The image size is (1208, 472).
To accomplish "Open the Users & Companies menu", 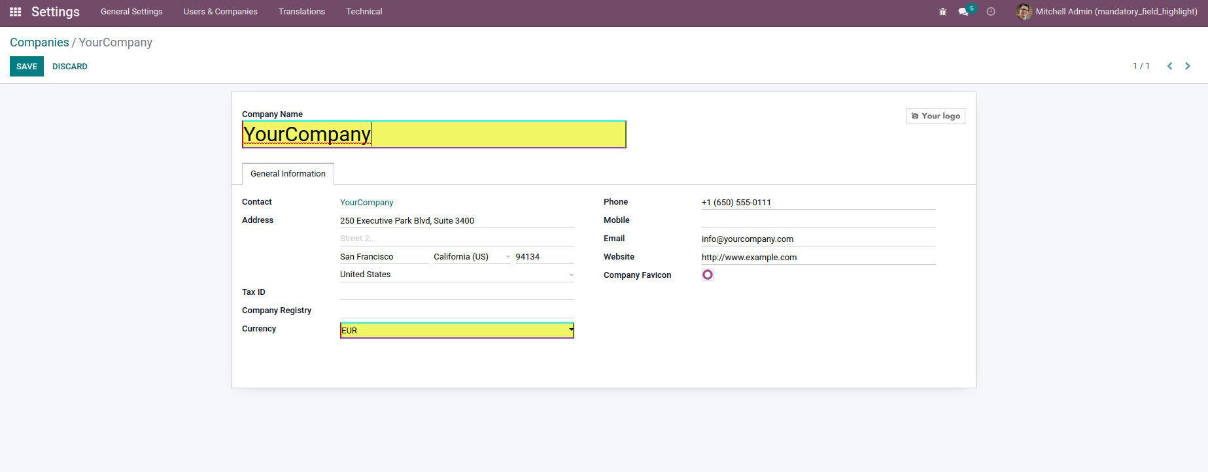I will 220,12.
